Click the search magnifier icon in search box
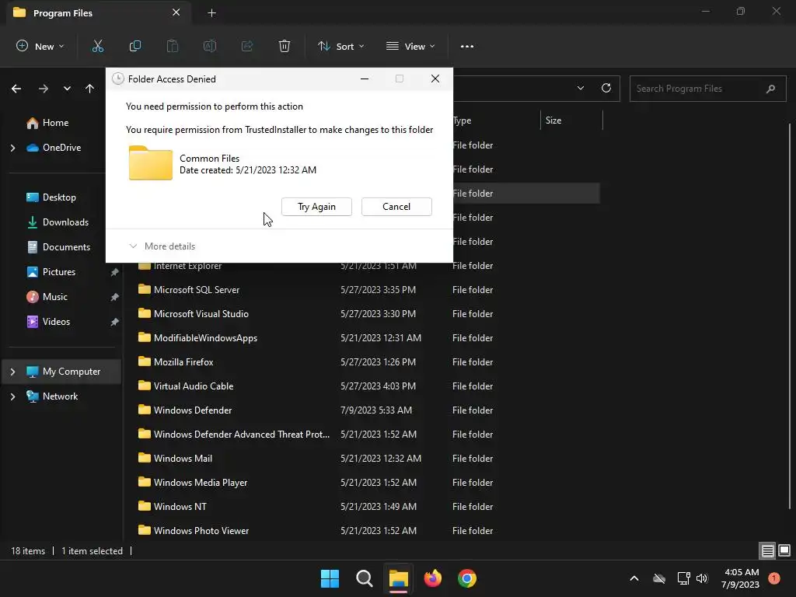 pyautogui.click(x=770, y=89)
